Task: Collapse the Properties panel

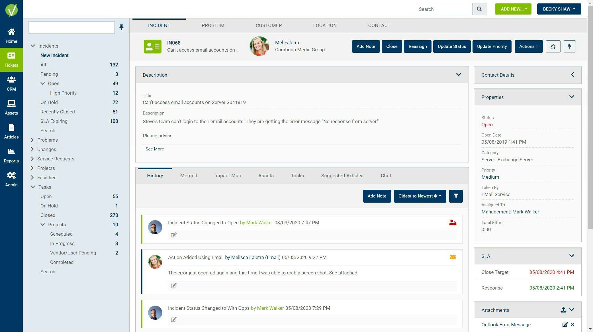Action: pos(571,97)
